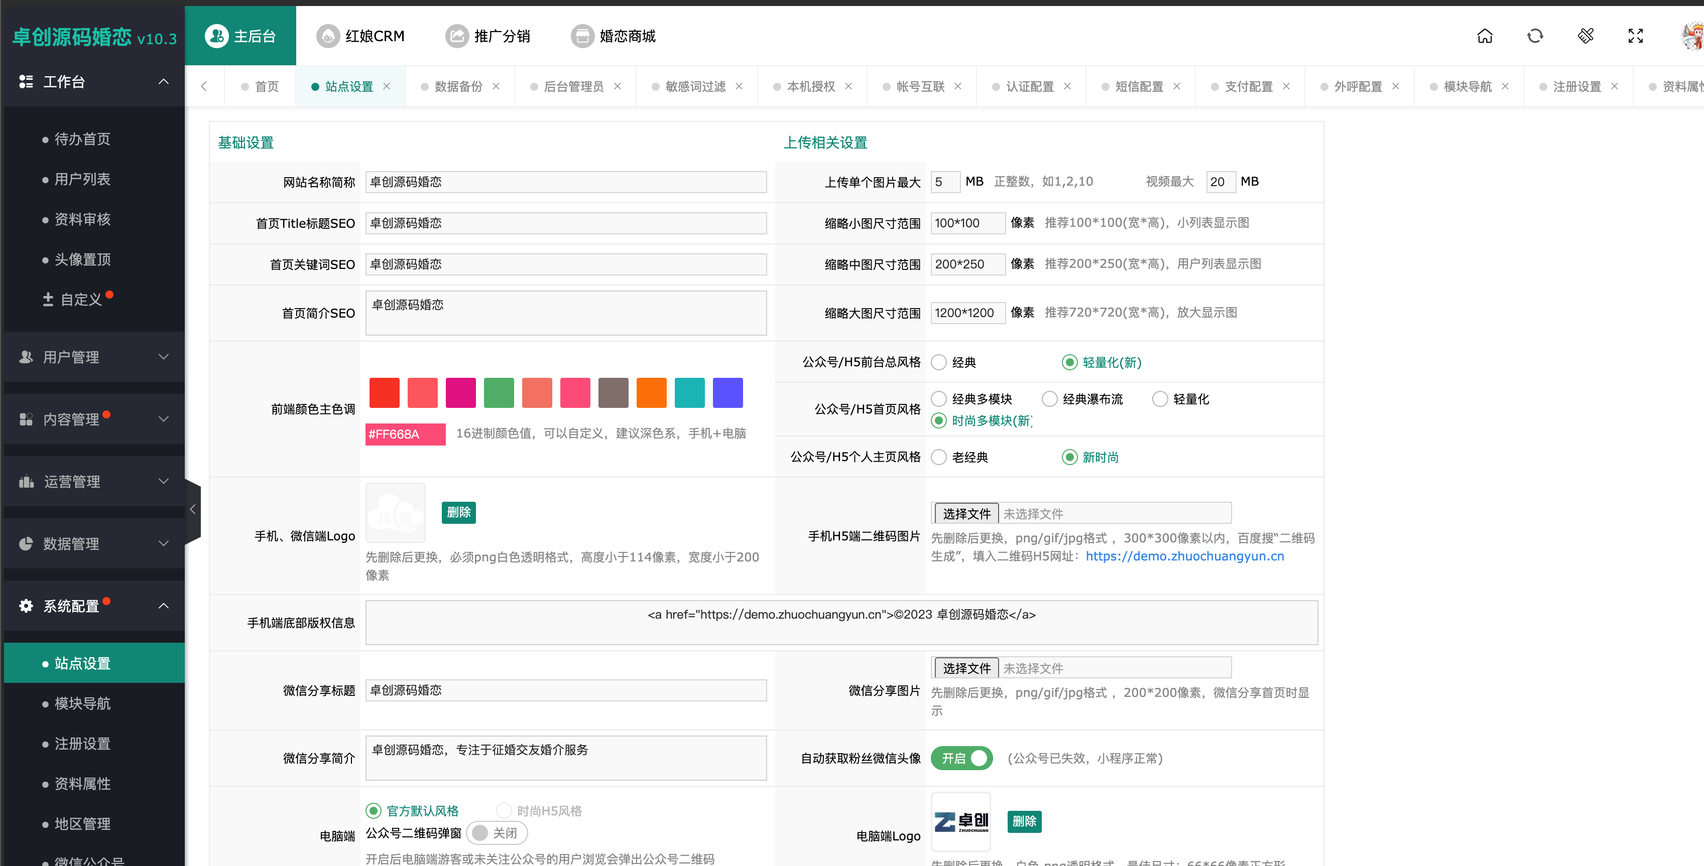Viewport: 1704px width, 866px height.
Task: Open the 婚恋商城 module icon
Action: pos(582,36)
